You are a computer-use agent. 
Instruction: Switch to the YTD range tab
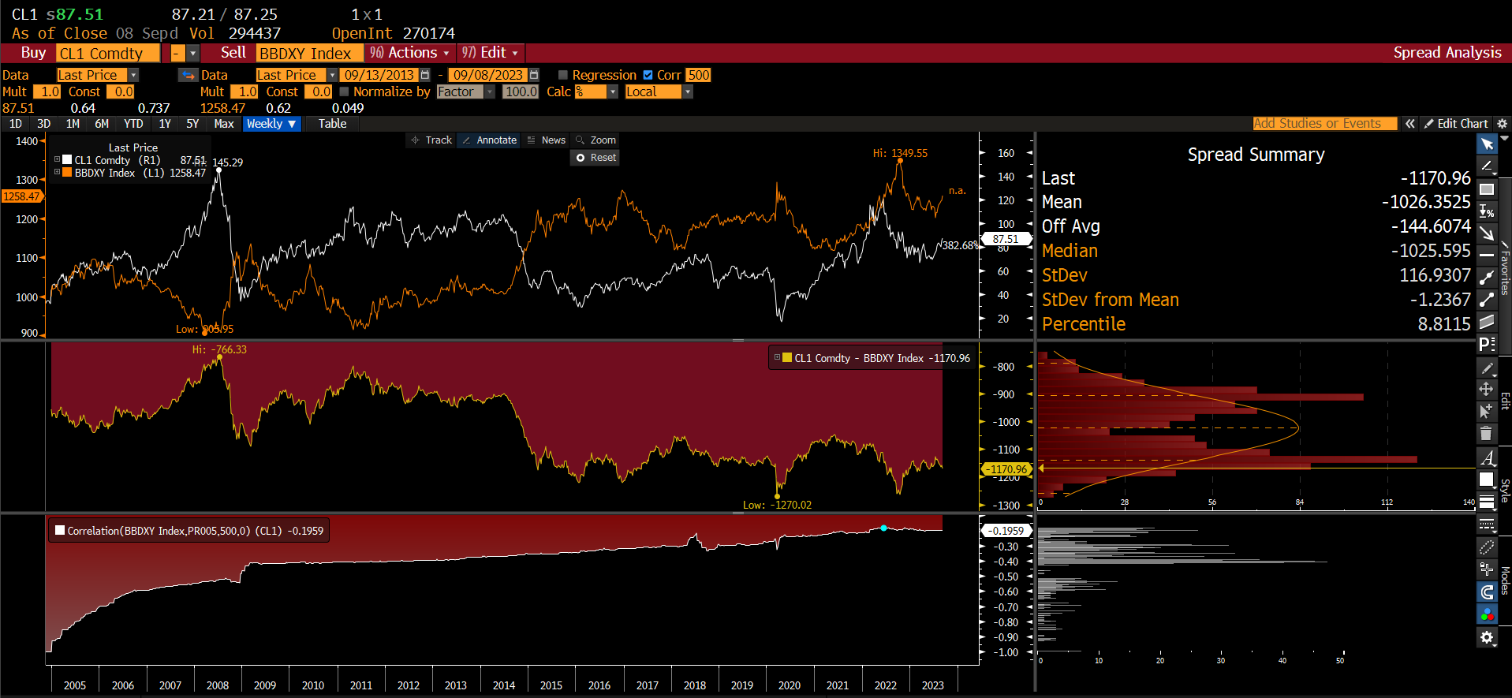133,124
